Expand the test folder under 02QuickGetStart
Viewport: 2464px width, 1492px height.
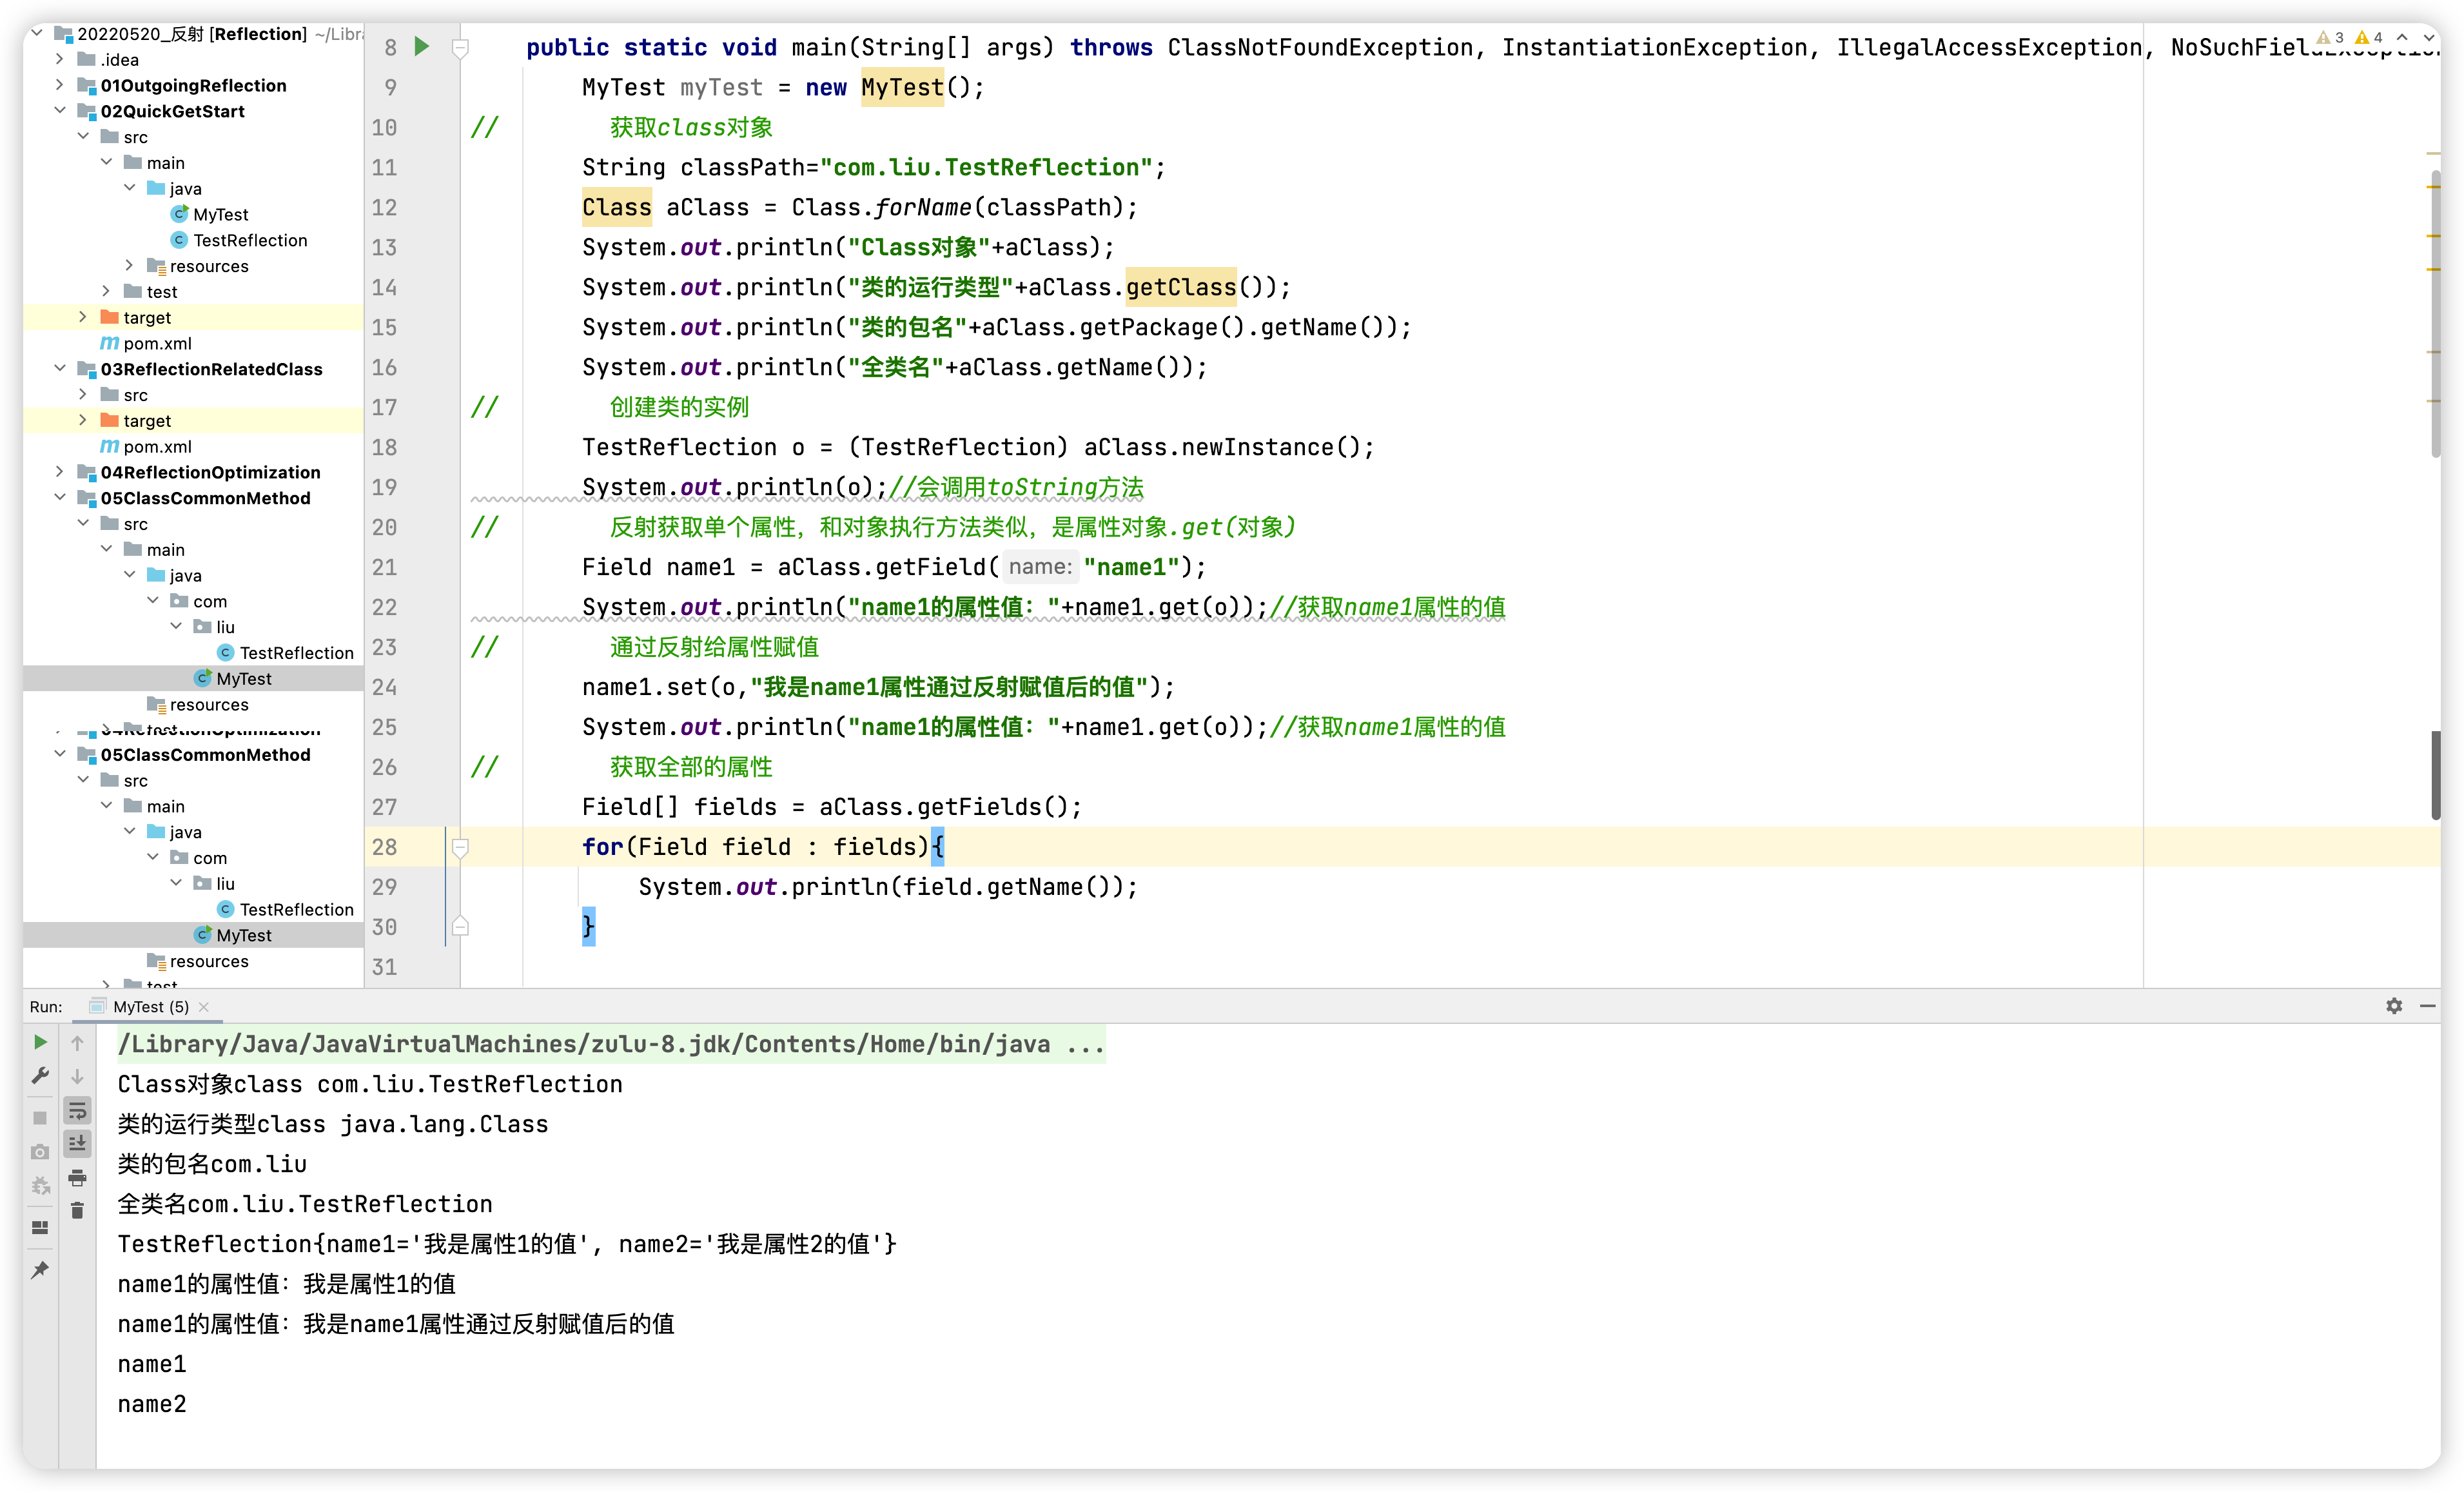click(x=107, y=291)
